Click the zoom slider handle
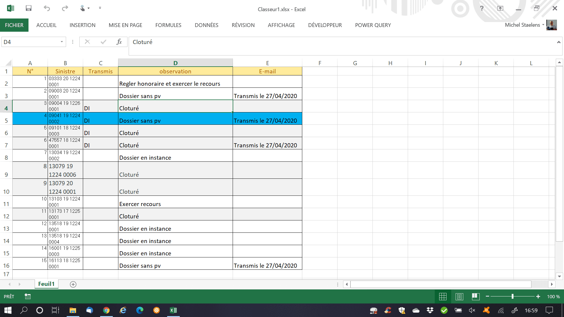 click(x=512, y=296)
